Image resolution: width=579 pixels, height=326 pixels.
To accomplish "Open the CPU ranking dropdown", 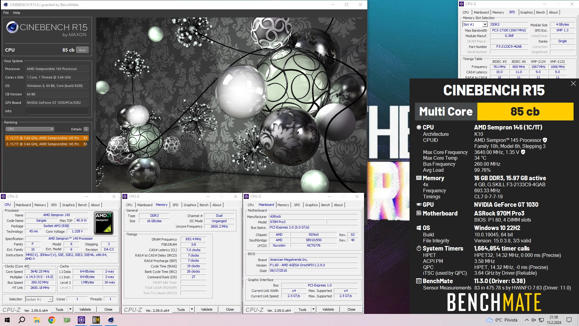I will [30, 129].
